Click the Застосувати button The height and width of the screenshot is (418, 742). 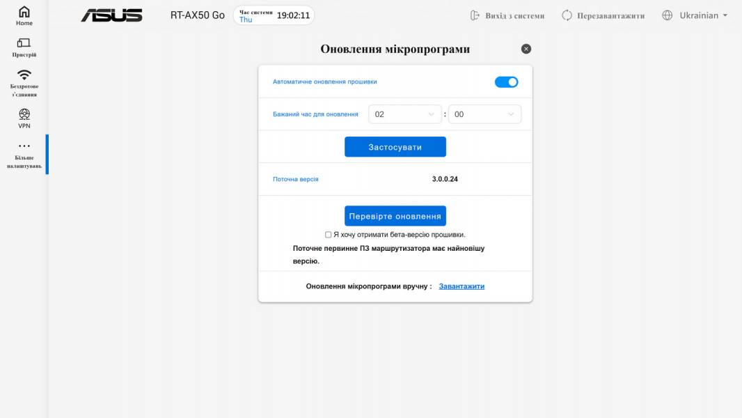(395, 147)
